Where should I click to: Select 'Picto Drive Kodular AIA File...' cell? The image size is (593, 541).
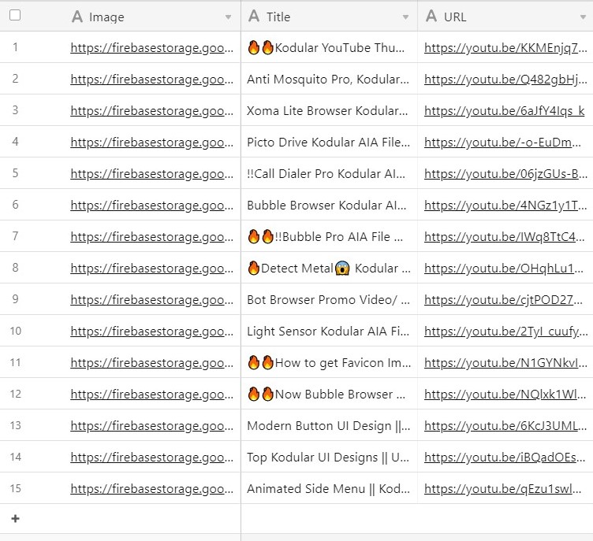tap(330, 142)
